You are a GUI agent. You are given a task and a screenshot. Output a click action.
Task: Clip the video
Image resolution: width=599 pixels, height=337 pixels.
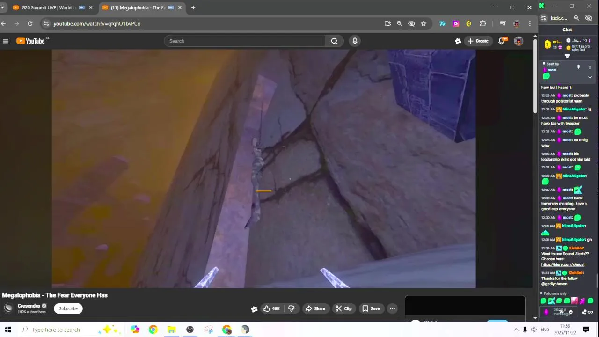tap(343, 308)
